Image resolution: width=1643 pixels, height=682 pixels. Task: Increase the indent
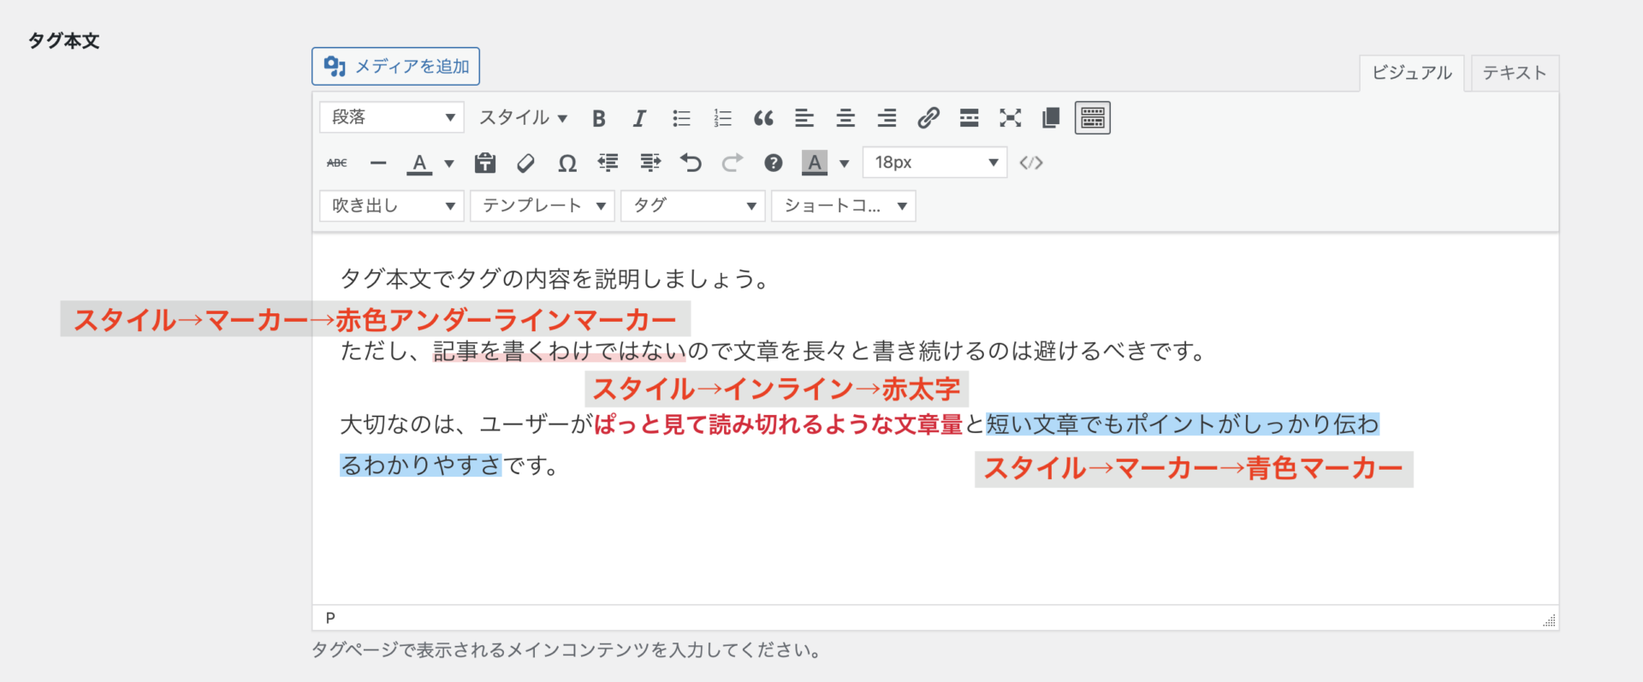click(649, 163)
